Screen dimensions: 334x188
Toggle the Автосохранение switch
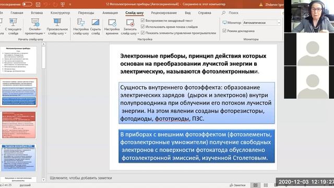(27, 4)
